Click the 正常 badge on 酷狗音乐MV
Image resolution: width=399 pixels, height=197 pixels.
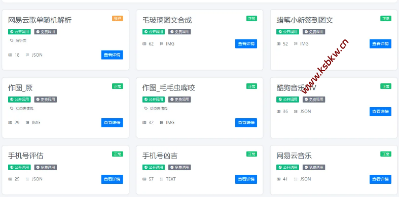(386, 86)
